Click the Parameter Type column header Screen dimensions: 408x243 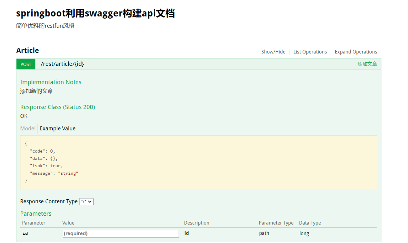(x=276, y=223)
